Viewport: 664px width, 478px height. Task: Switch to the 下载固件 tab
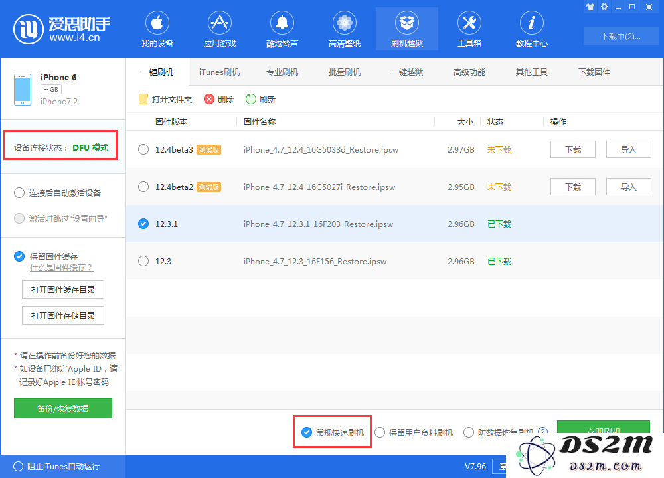(x=594, y=72)
